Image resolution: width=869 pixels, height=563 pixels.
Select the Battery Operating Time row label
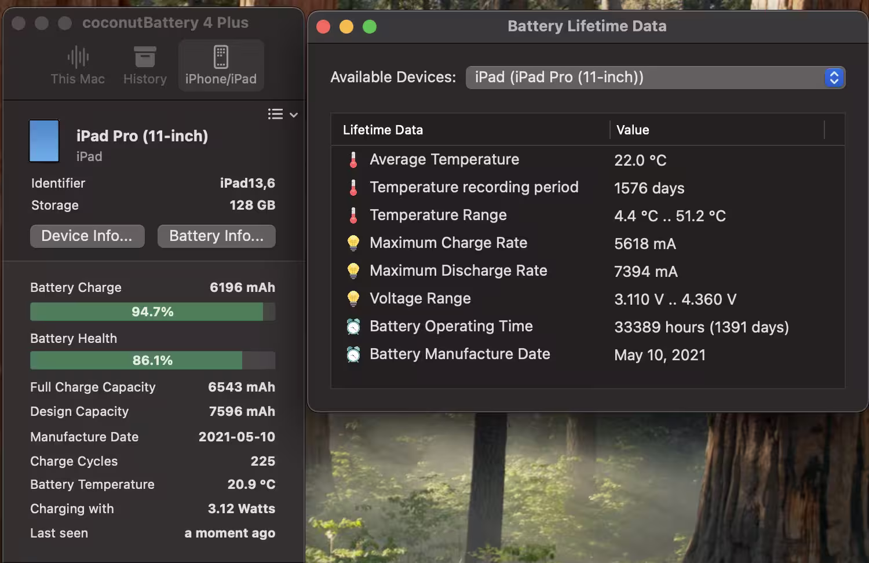(x=451, y=326)
